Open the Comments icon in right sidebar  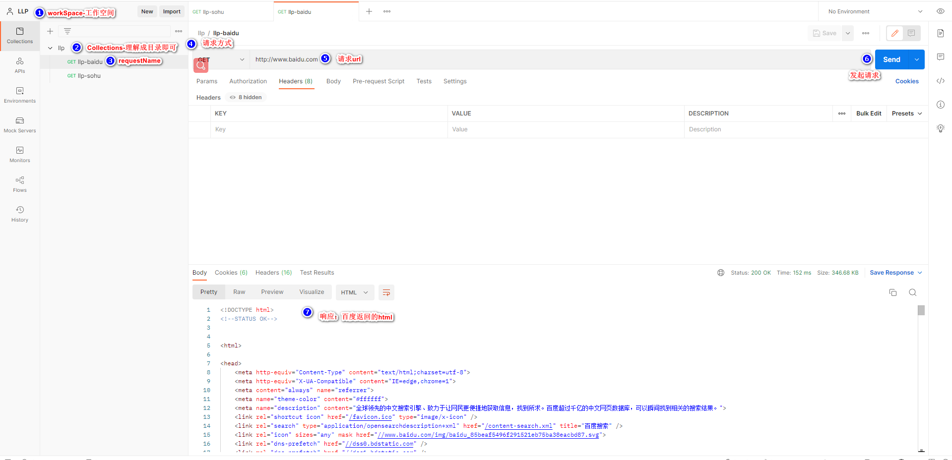pyautogui.click(x=940, y=57)
